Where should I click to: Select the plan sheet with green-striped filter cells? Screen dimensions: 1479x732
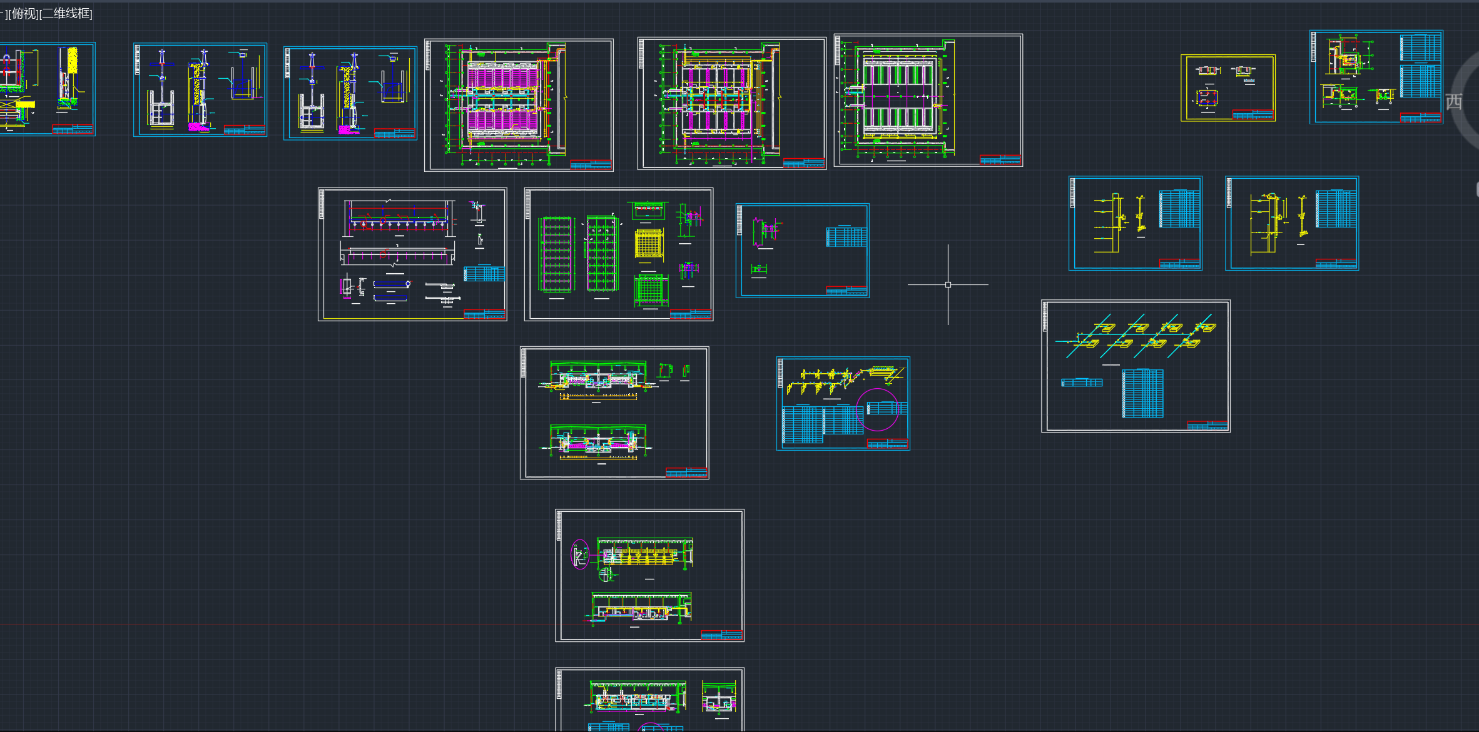(x=928, y=100)
